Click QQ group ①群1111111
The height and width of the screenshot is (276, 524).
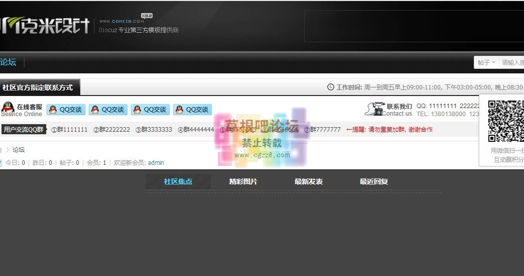click(69, 130)
